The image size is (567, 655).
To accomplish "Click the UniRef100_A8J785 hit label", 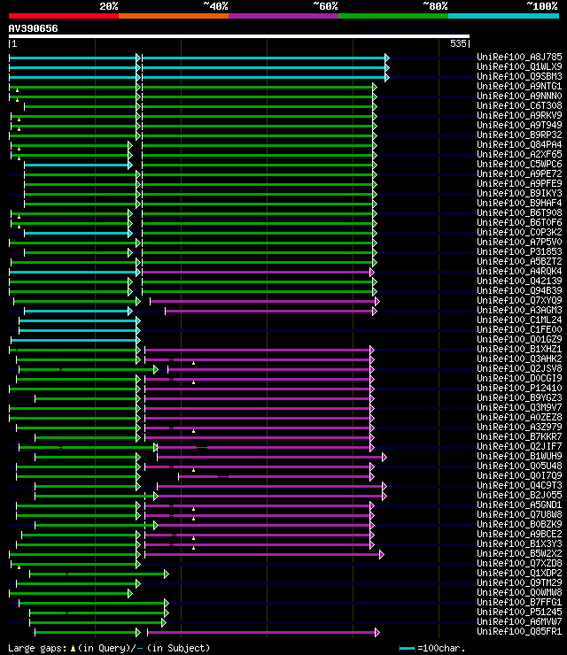I will click(x=519, y=57).
